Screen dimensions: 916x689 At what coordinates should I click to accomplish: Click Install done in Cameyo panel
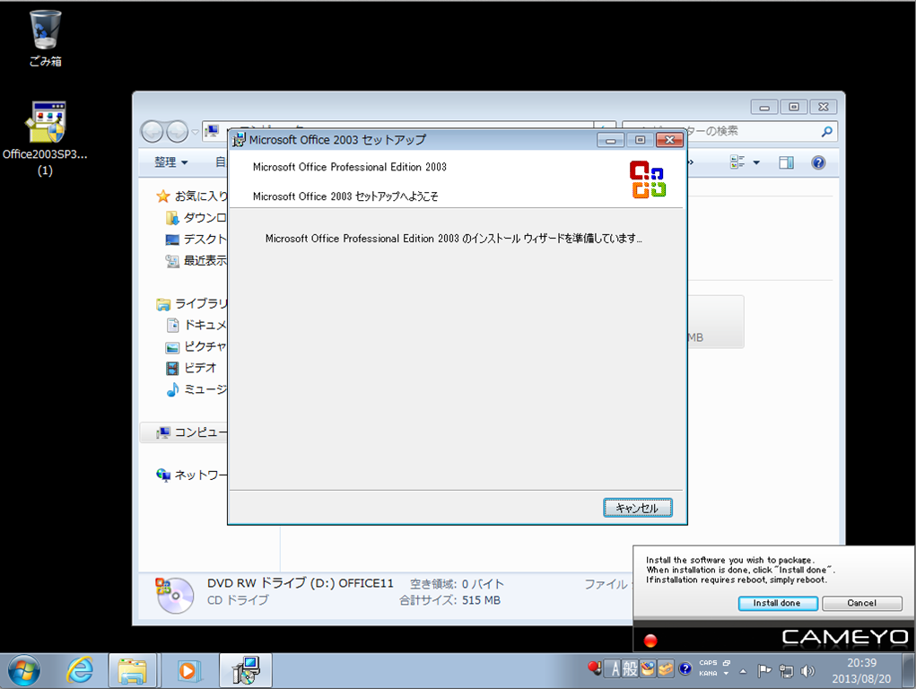click(x=777, y=603)
